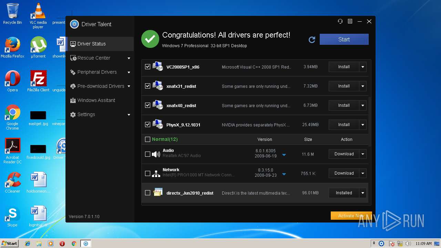The image size is (441, 248).
Task: Uncheck the xnafx40_redist checkbox
Action: pos(148,105)
